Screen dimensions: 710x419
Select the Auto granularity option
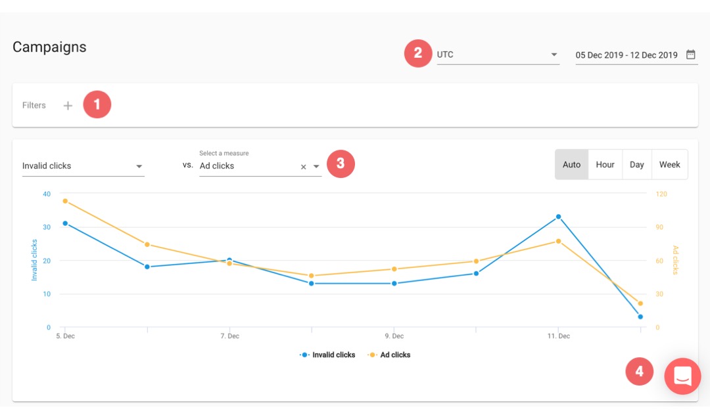[x=571, y=165]
